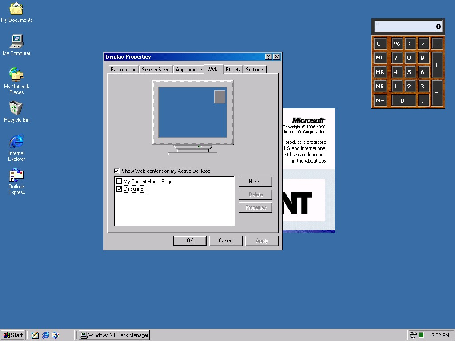Click the MR memory recall key

pos(380,72)
